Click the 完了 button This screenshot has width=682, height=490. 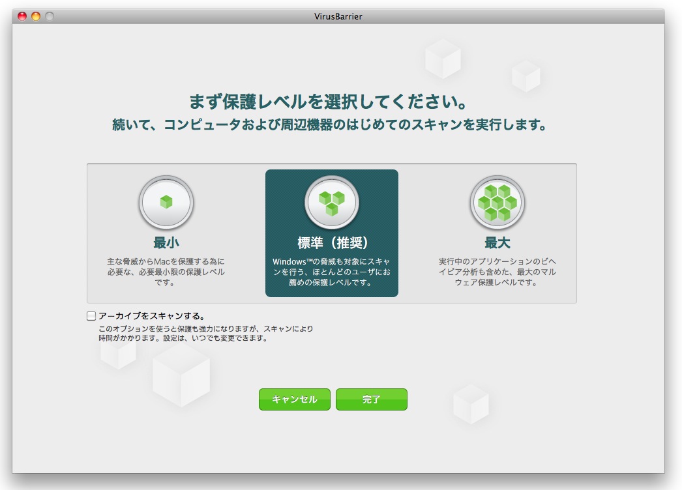372,399
